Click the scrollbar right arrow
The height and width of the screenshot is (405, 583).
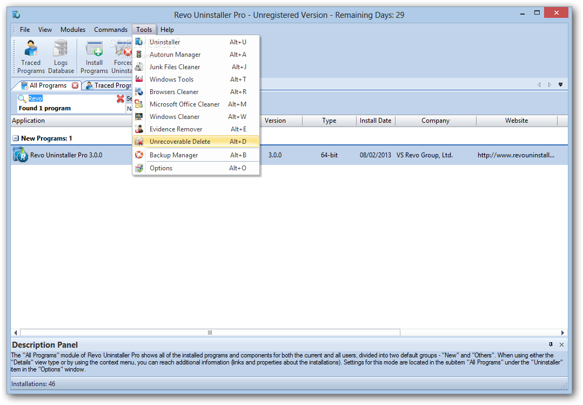562,333
